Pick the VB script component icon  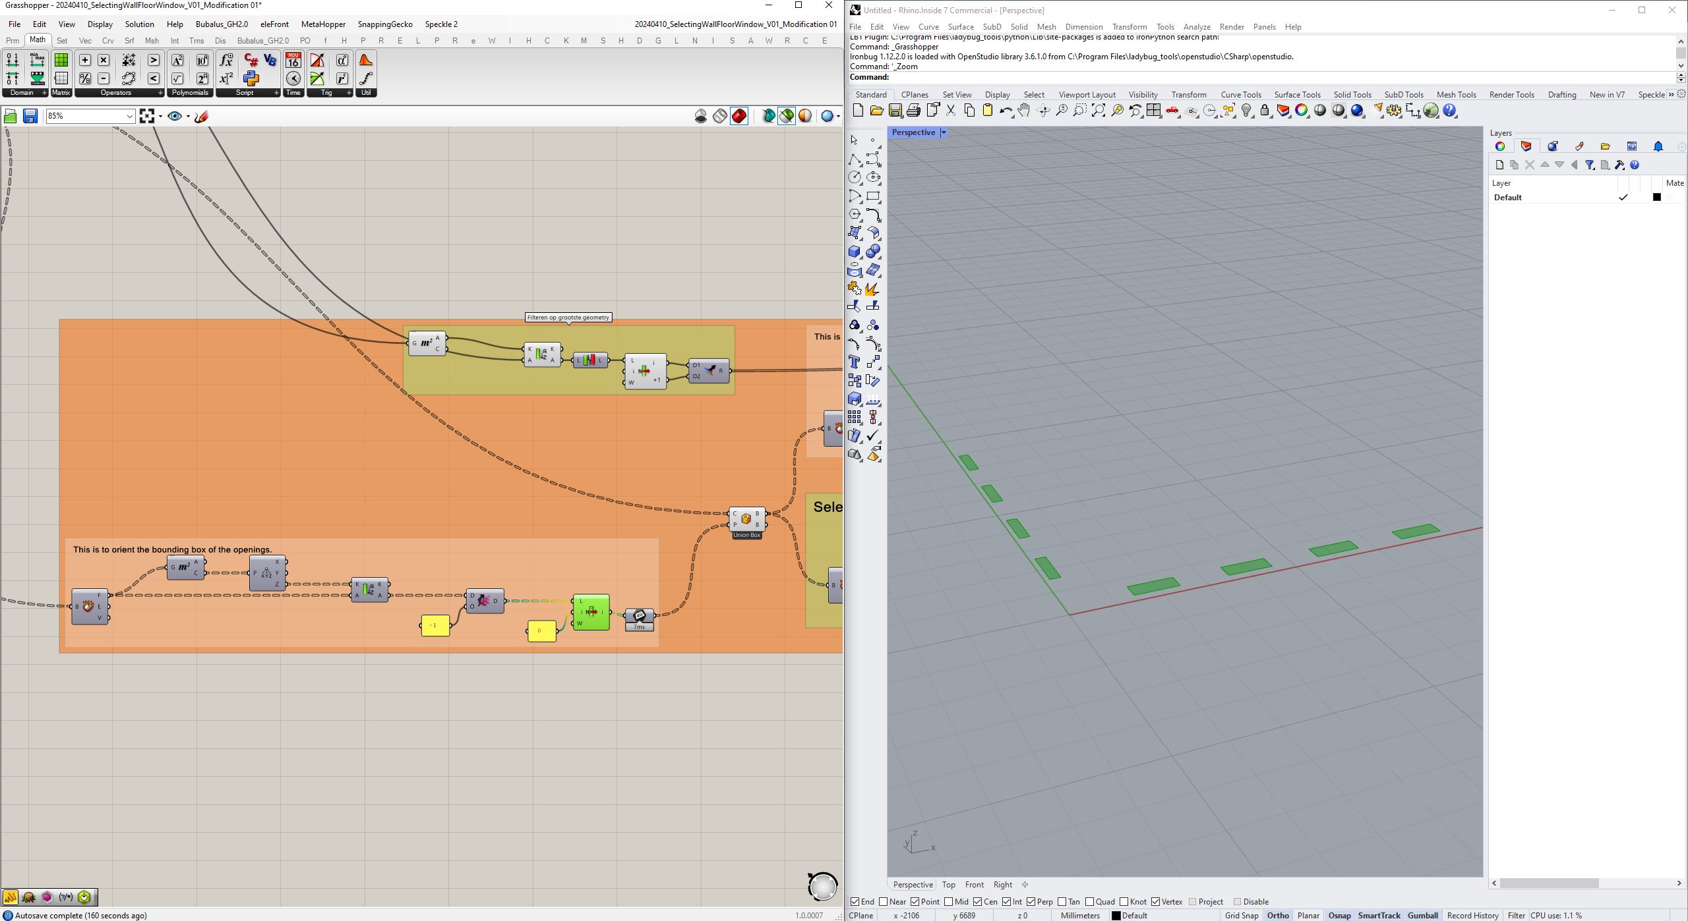point(270,60)
